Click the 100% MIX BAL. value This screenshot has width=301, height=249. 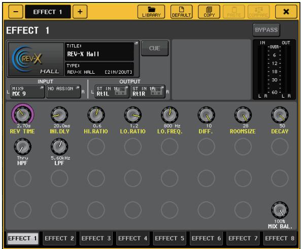pyautogui.click(x=280, y=222)
